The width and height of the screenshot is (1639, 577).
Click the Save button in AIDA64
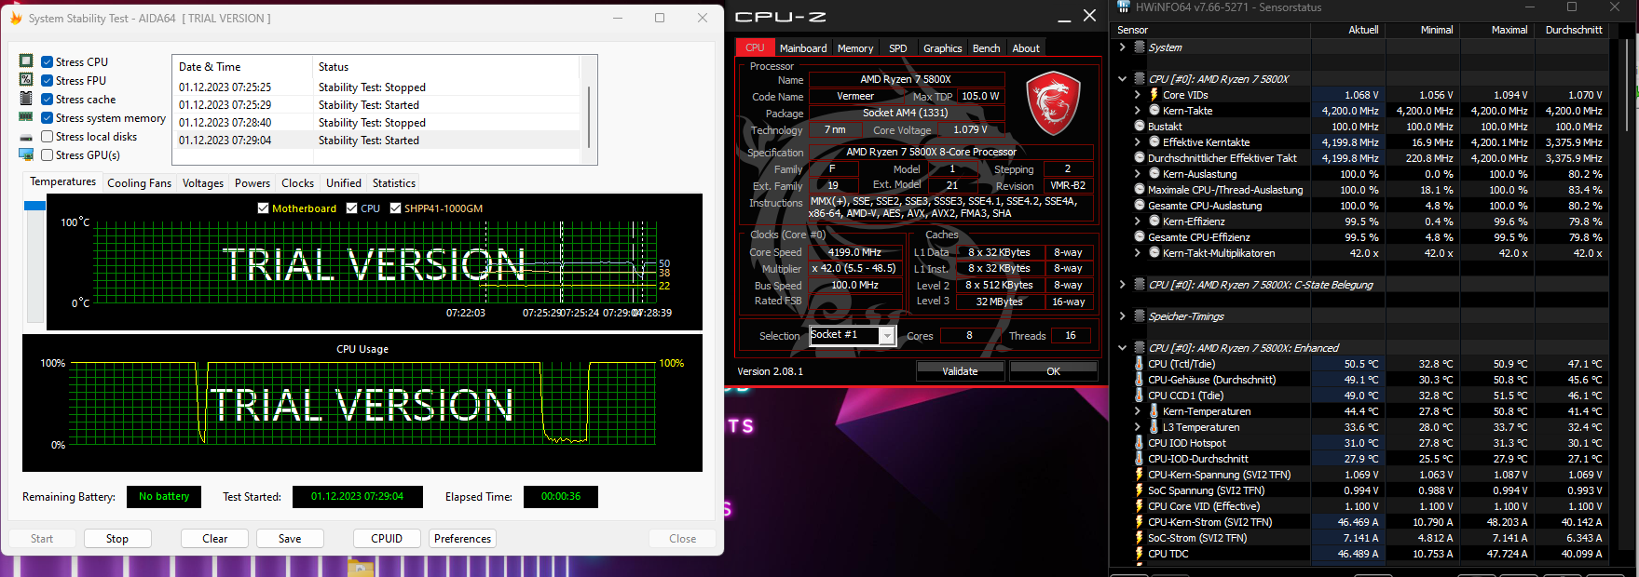(290, 539)
